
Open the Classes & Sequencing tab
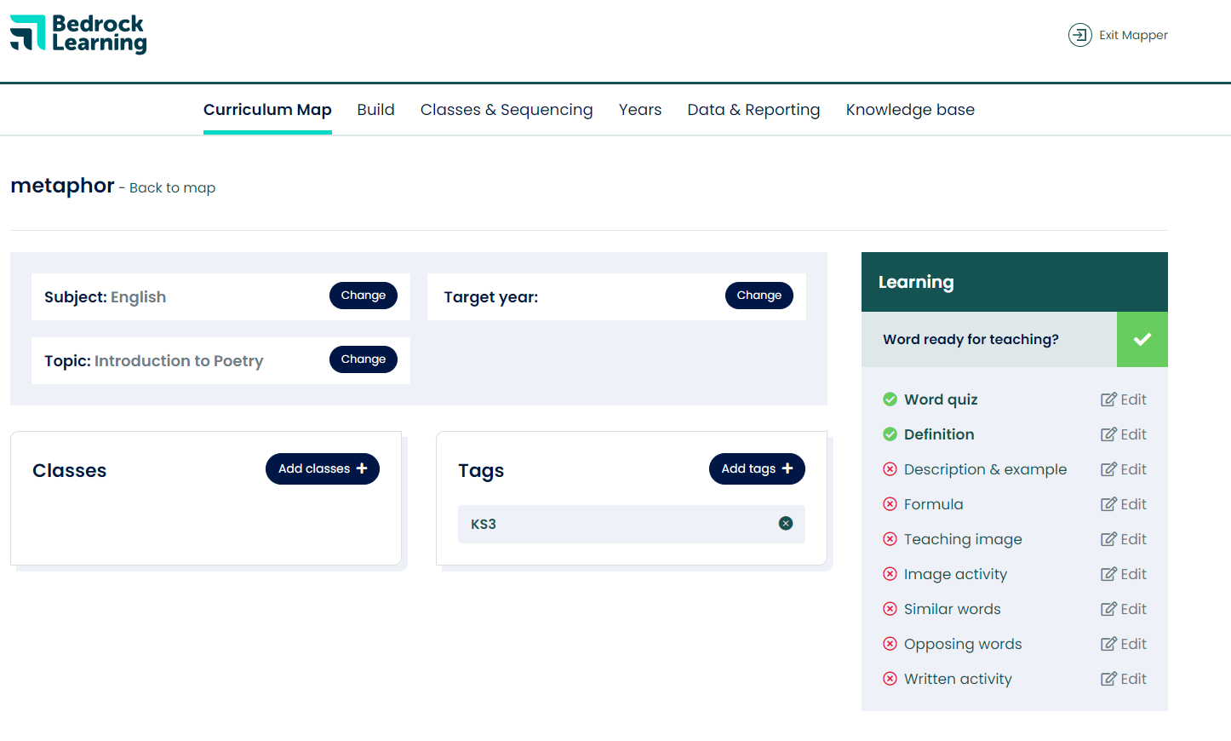507,110
